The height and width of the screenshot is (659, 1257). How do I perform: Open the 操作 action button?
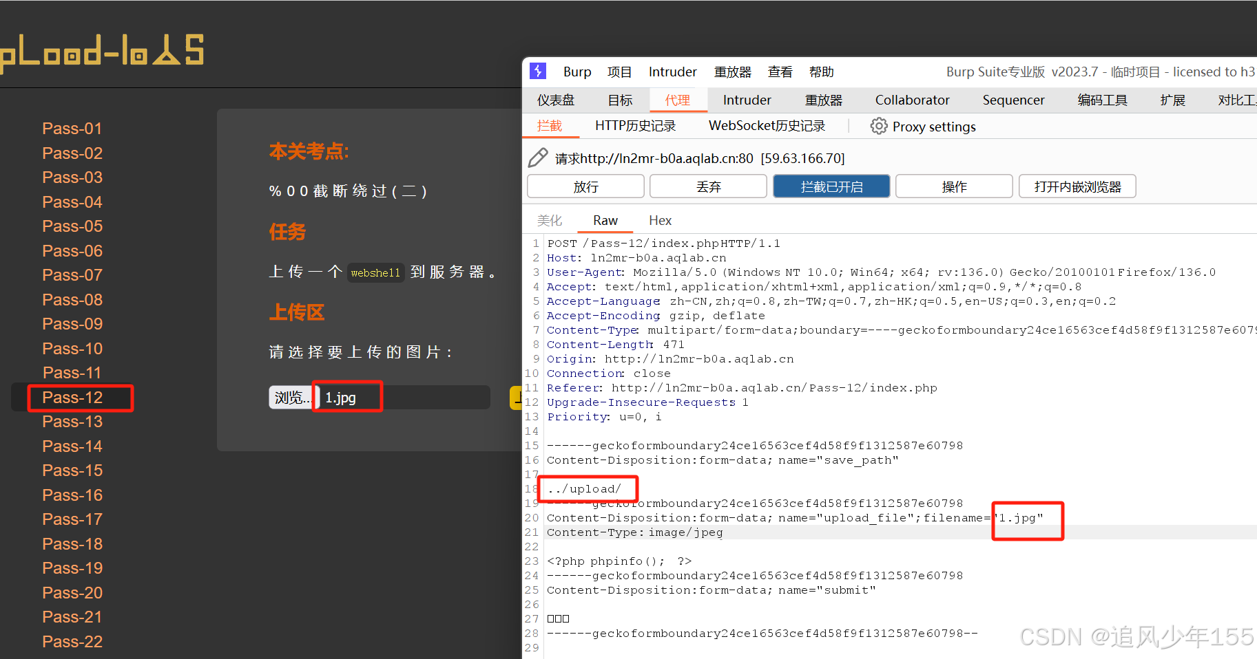click(954, 186)
